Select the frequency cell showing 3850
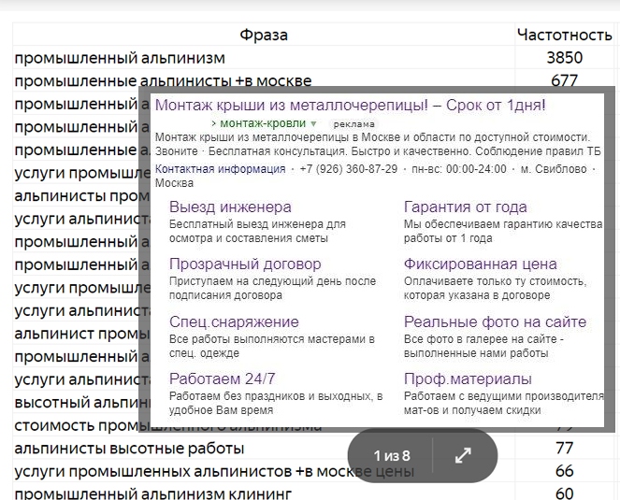The width and height of the screenshot is (620, 500). point(564,58)
